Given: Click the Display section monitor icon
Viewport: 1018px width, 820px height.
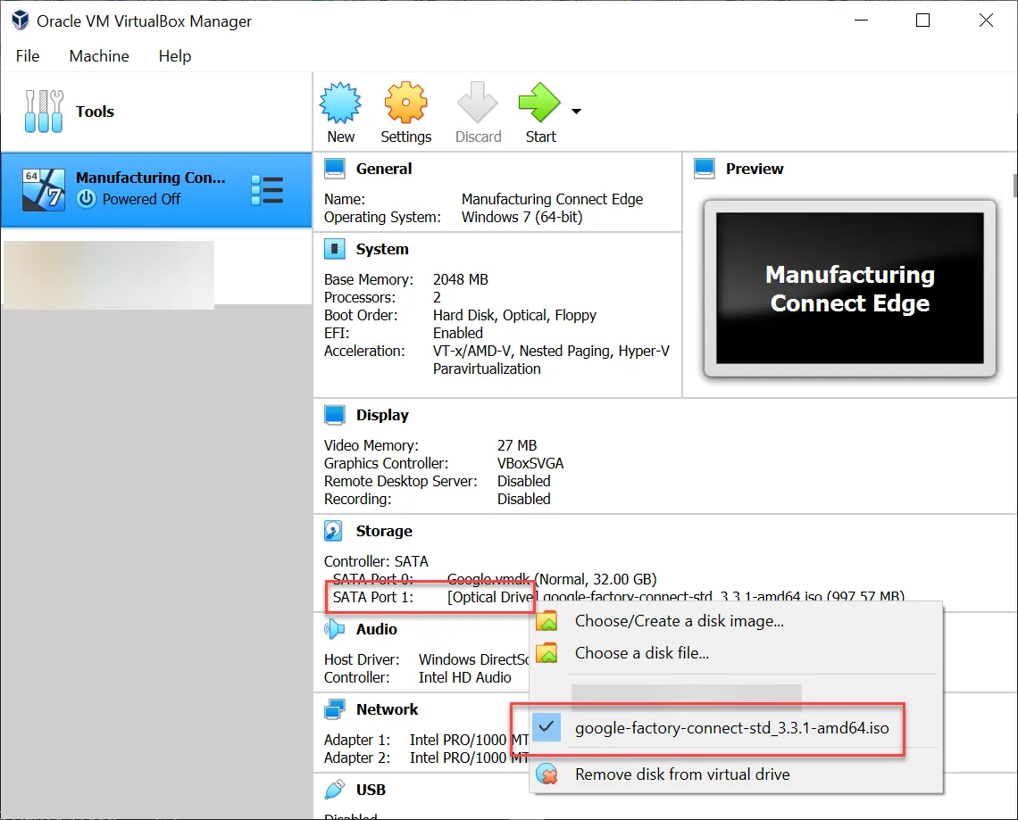Looking at the screenshot, I should (334, 415).
